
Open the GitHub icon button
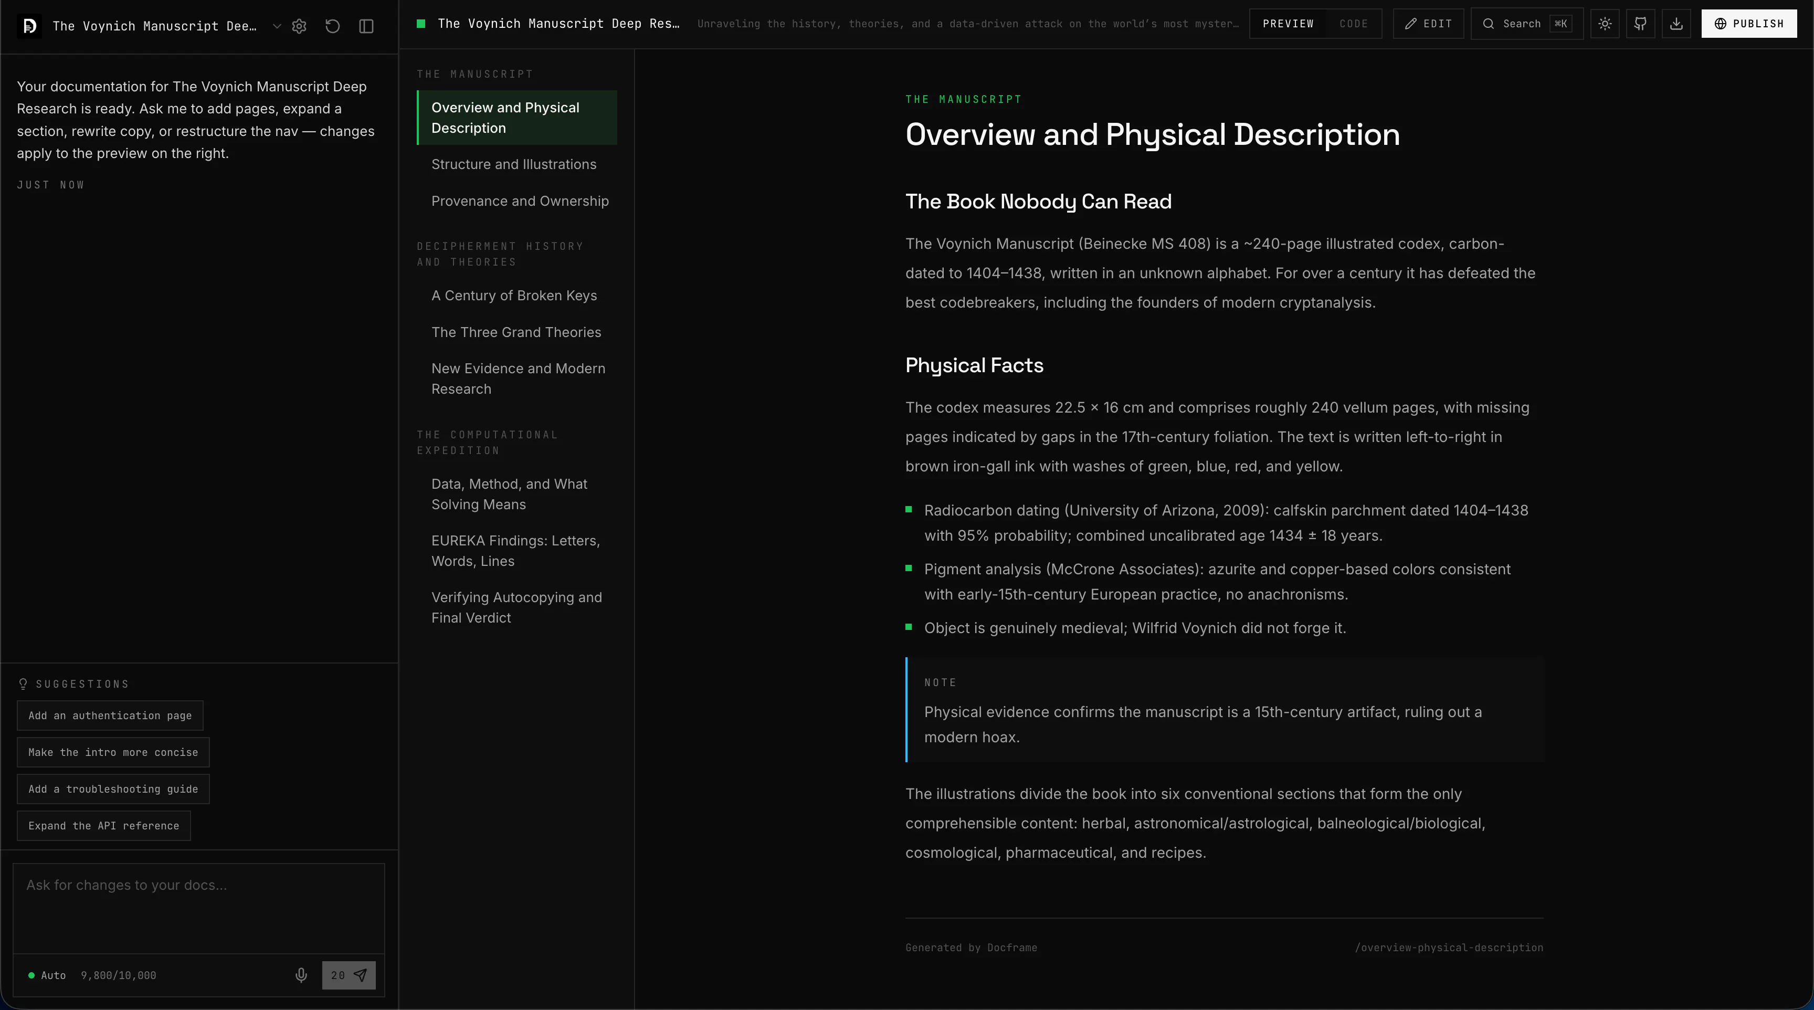tap(1641, 24)
